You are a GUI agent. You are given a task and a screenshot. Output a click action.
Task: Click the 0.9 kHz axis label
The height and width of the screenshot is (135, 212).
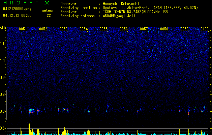coord(3,78)
